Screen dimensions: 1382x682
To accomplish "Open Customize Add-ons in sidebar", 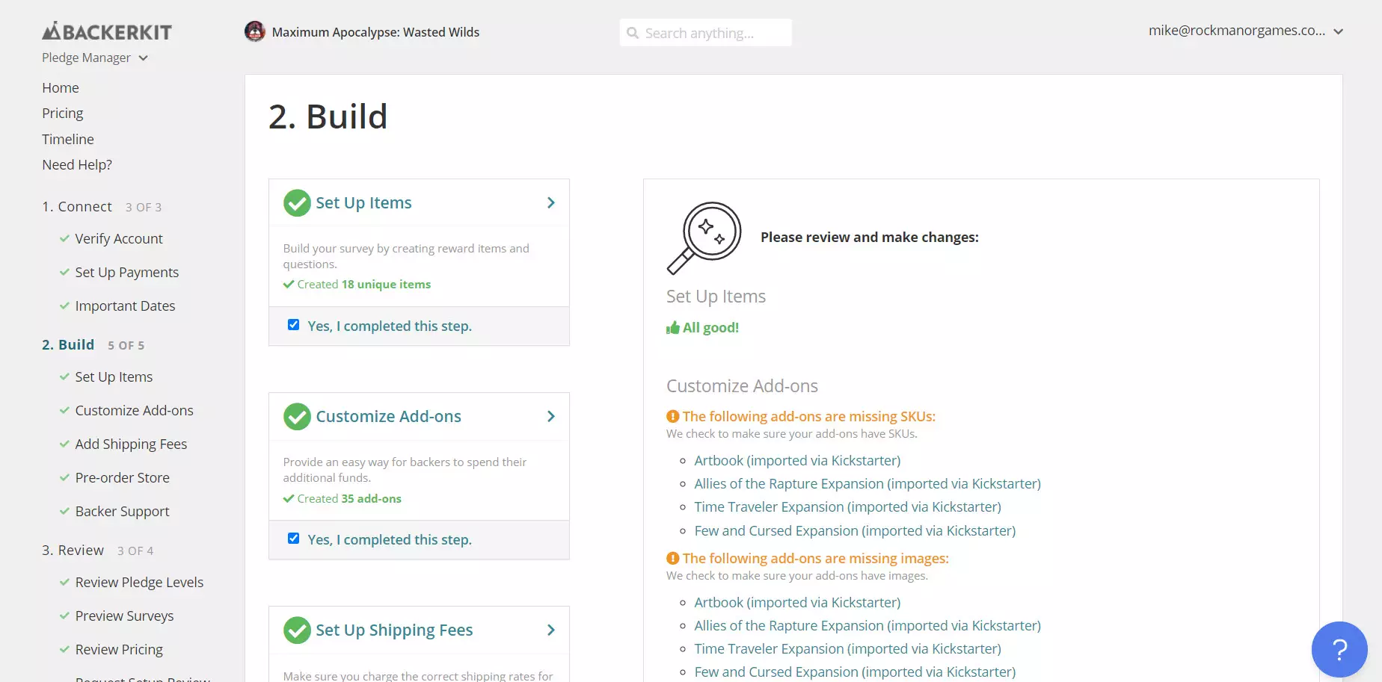I will (x=135, y=410).
